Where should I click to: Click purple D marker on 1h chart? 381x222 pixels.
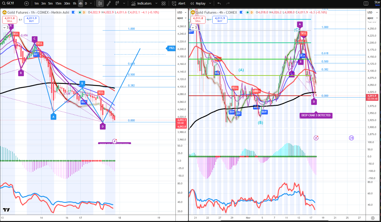[103, 126]
